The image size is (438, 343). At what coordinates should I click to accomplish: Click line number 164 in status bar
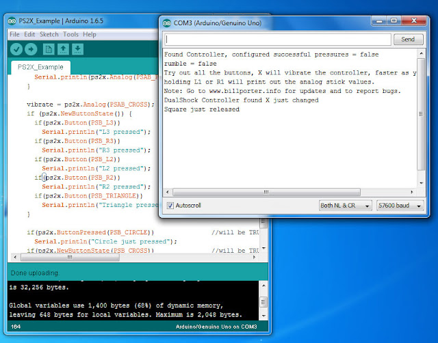(x=16, y=327)
